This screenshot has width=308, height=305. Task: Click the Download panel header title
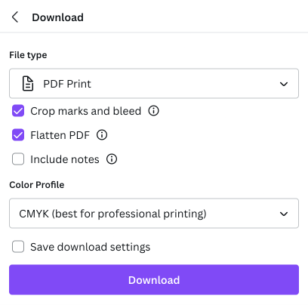coord(57,17)
